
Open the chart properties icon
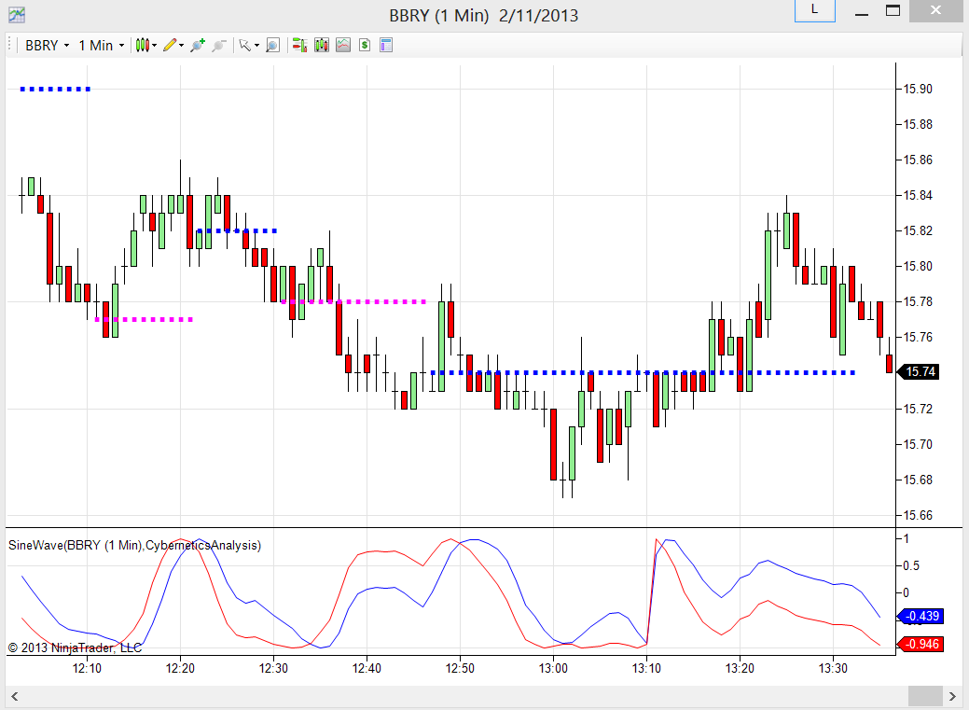click(x=386, y=45)
